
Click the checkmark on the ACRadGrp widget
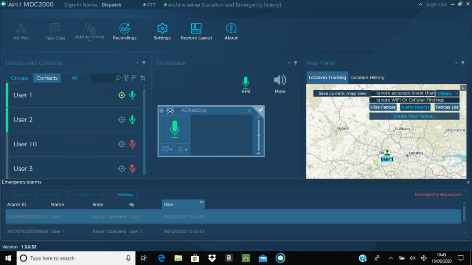click(x=260, y=110)
